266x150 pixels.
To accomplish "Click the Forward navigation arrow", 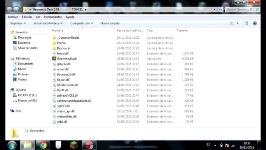I will [x=16, y=10].
